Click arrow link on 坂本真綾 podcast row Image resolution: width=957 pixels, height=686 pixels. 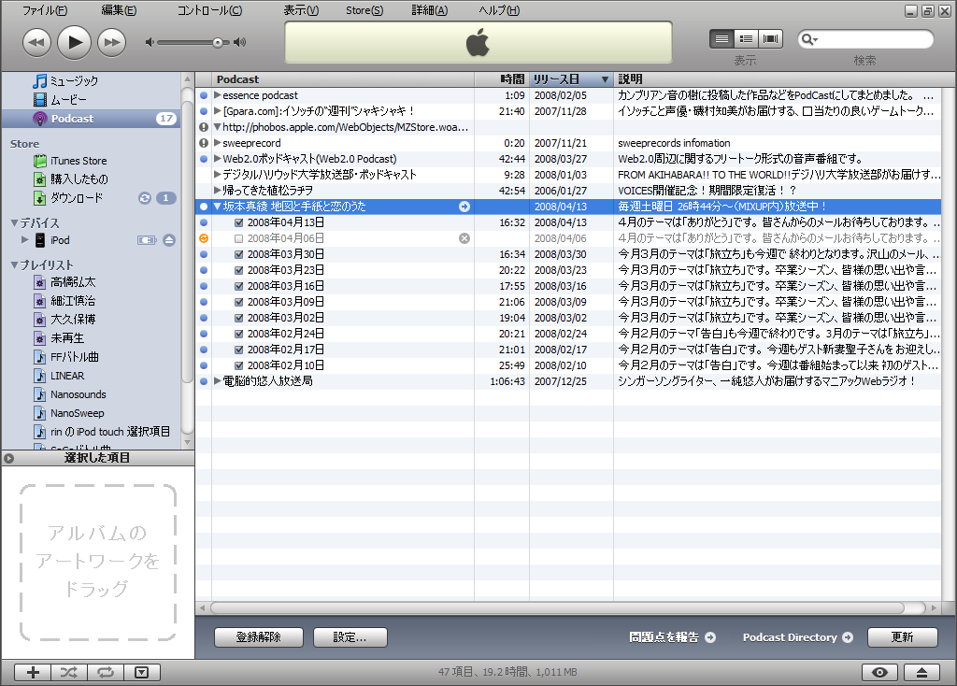[x=464, y=207]
